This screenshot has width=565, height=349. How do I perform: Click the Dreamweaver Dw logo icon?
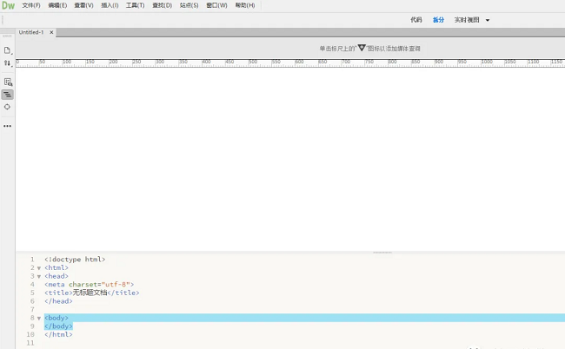pos(8,5)
